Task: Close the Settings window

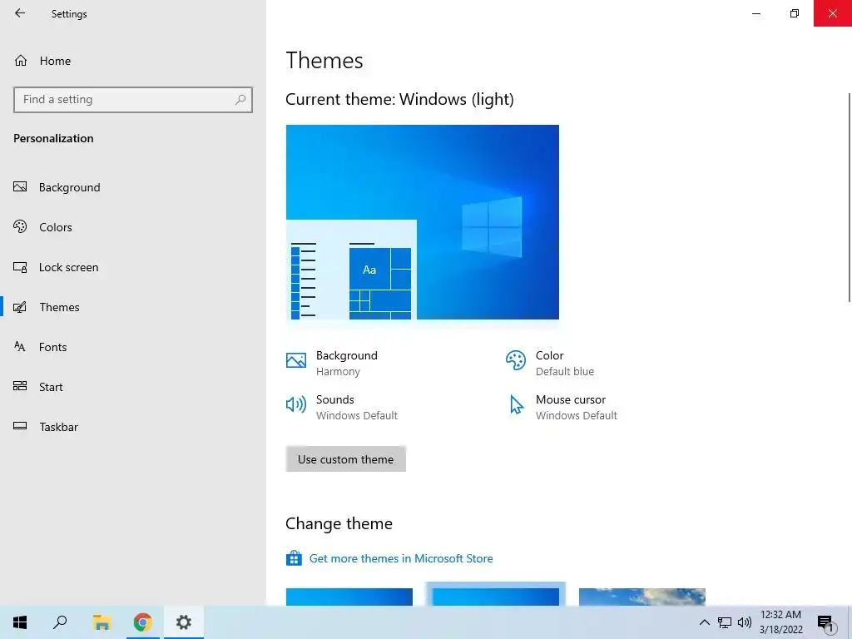Action: click(x=832, y=13)
